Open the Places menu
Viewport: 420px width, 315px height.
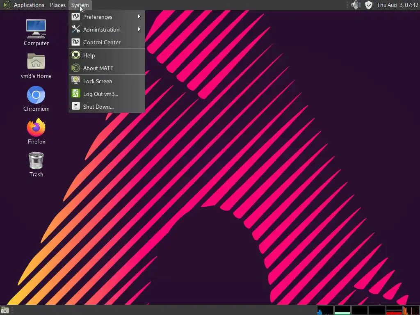tap(58, 5)
